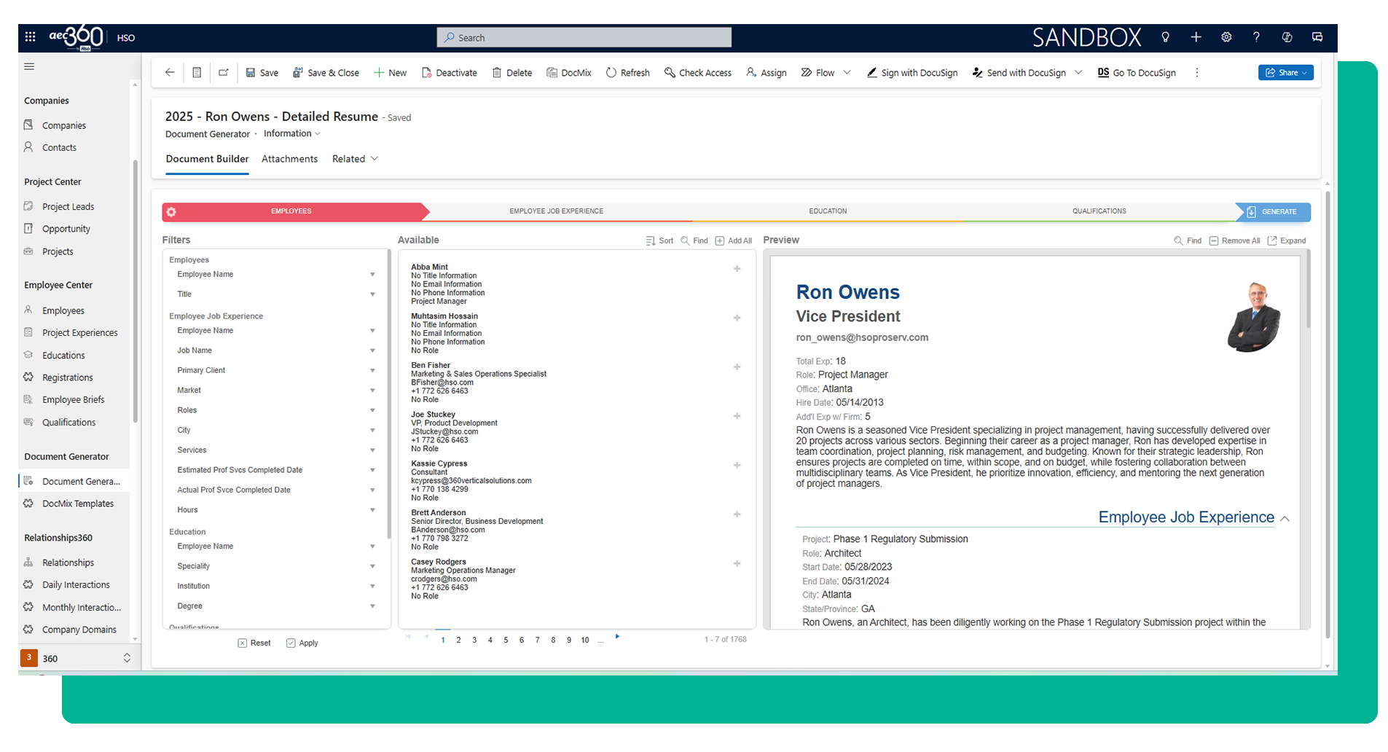Click the global Search field
The width and height of the screenshot is (1388, 752).
pos(584,38)
